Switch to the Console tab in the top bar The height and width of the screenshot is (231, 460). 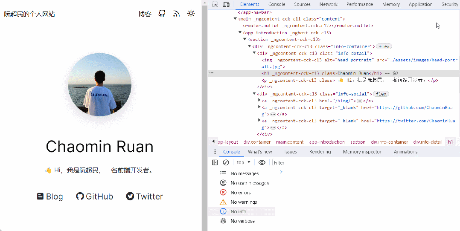tap(277, 4)
